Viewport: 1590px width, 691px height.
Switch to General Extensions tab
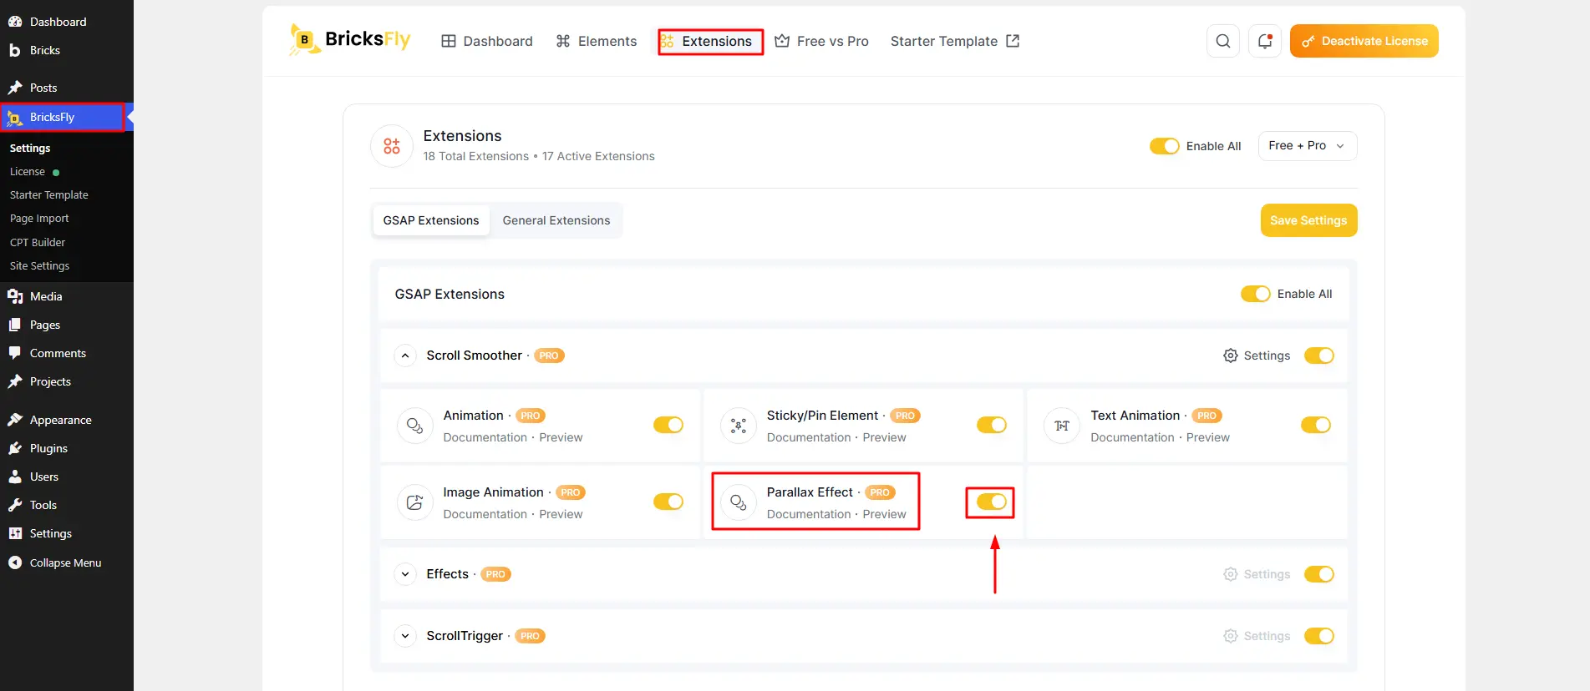coord(556,220)
